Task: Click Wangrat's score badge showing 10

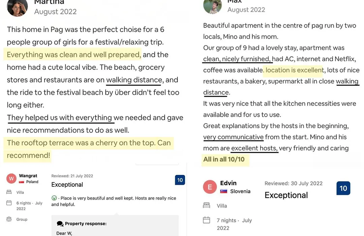Action: click(180, 180)
